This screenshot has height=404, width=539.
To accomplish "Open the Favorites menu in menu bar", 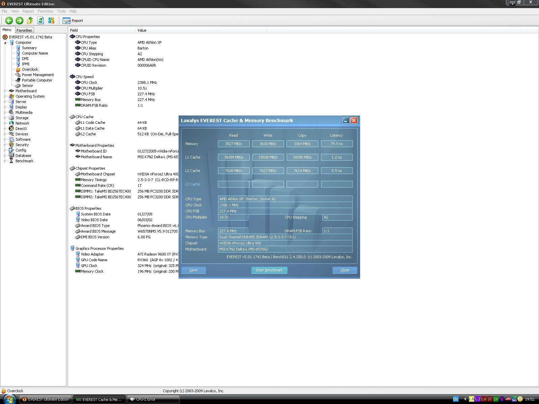I will pos(45,11).
